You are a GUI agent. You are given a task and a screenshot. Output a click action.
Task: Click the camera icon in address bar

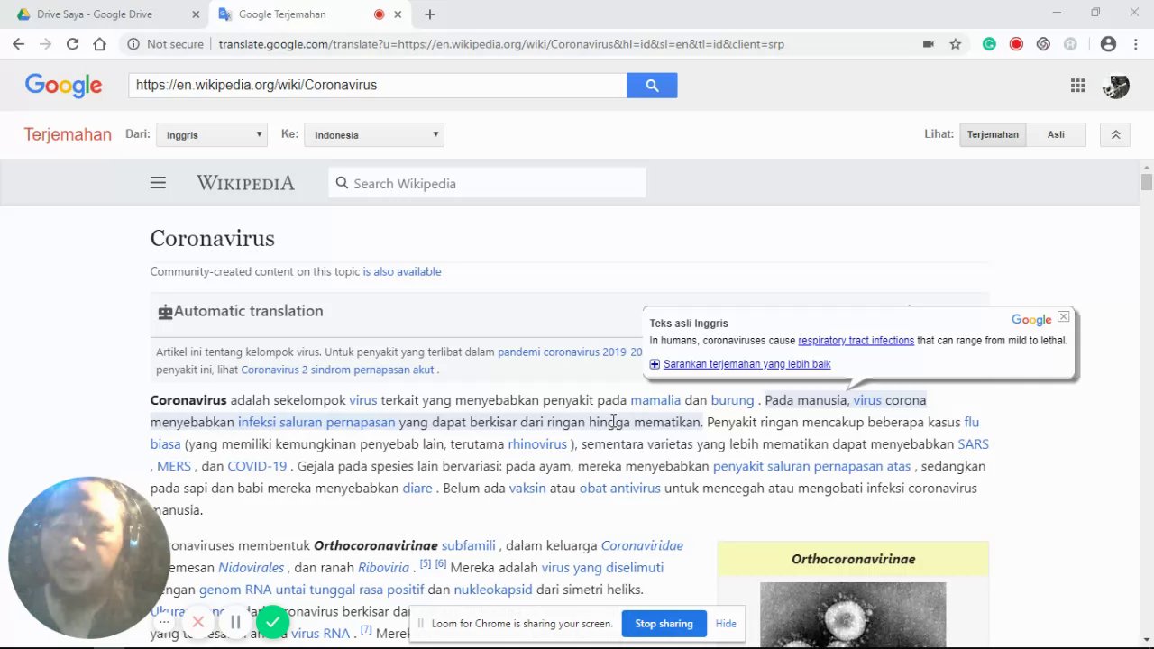pyautogui.click(x=928, y=43)
